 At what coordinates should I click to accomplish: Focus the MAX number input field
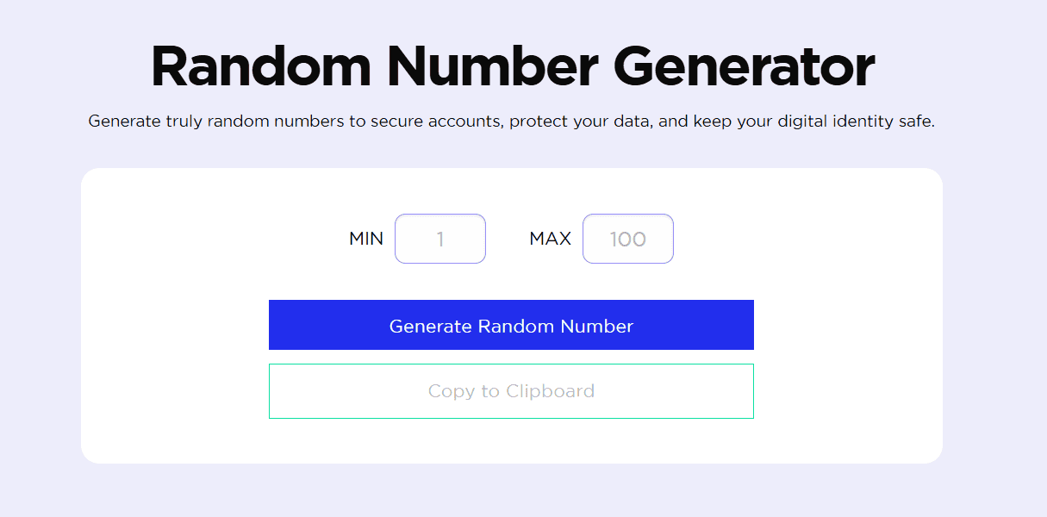627,239
